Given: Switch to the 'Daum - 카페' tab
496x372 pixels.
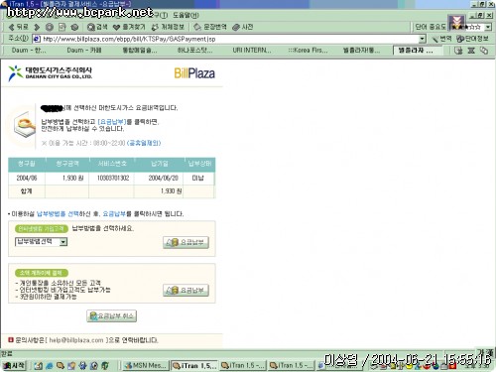Looking at the screenshot, I should pyautogui.click(x=84, y=51).
